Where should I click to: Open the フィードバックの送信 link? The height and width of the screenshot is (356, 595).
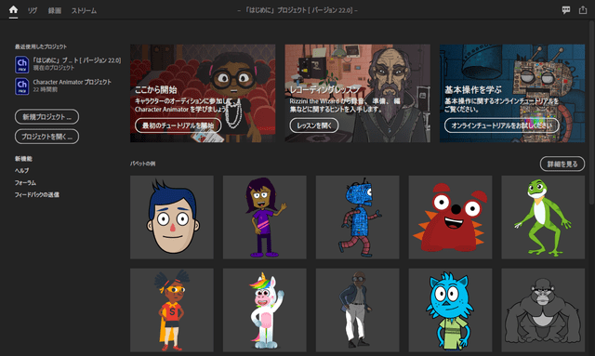pos(37,194)
